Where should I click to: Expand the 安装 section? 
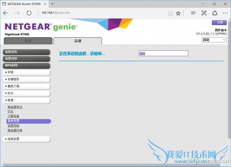(27, 73)
